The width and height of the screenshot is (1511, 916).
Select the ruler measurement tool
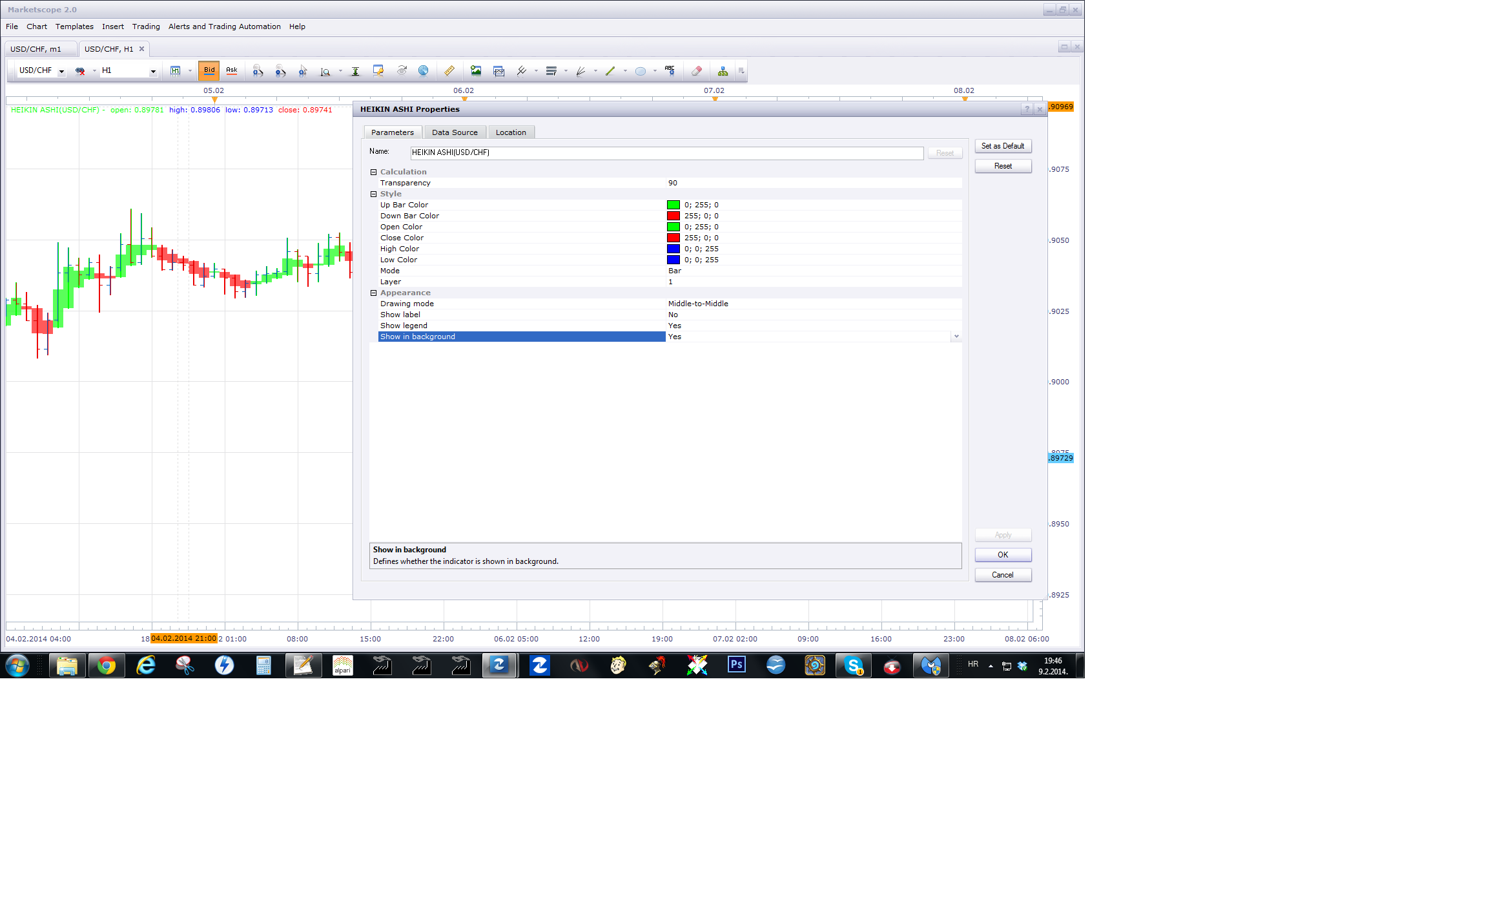(449, 71)
